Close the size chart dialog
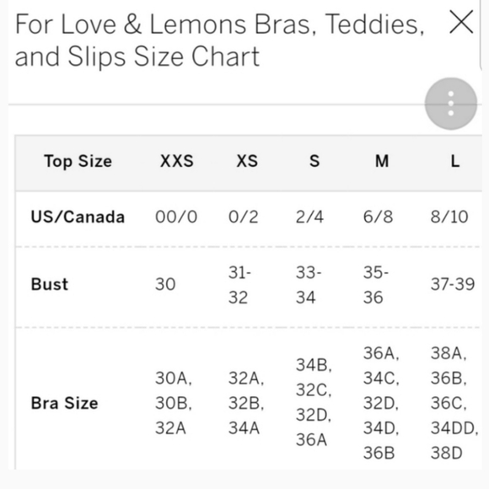The image size is (489, 489). (461, 22)
